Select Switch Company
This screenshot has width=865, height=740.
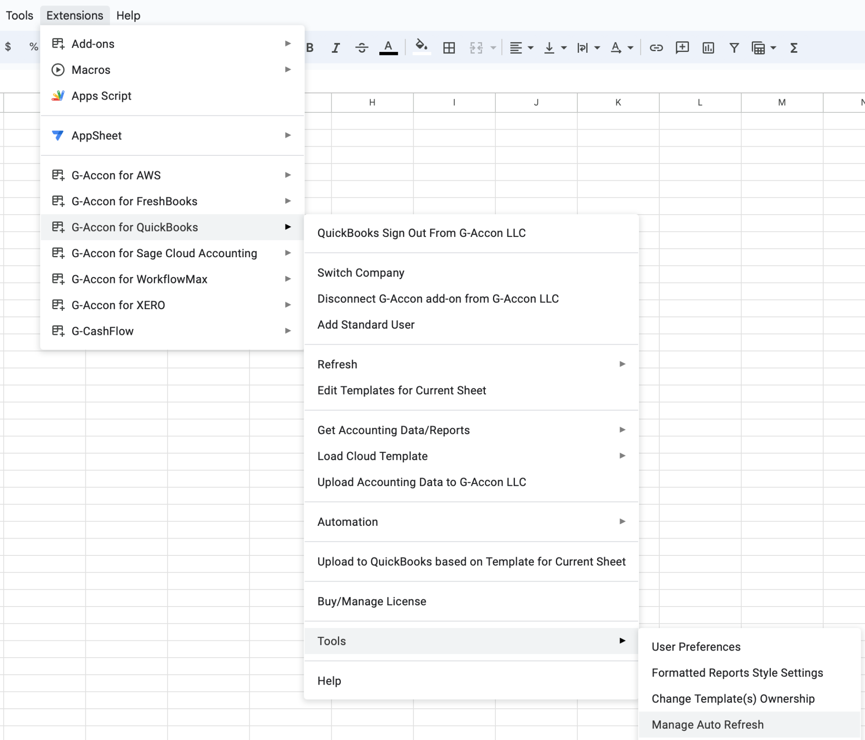pyautogui.click(x=471, y=273)
